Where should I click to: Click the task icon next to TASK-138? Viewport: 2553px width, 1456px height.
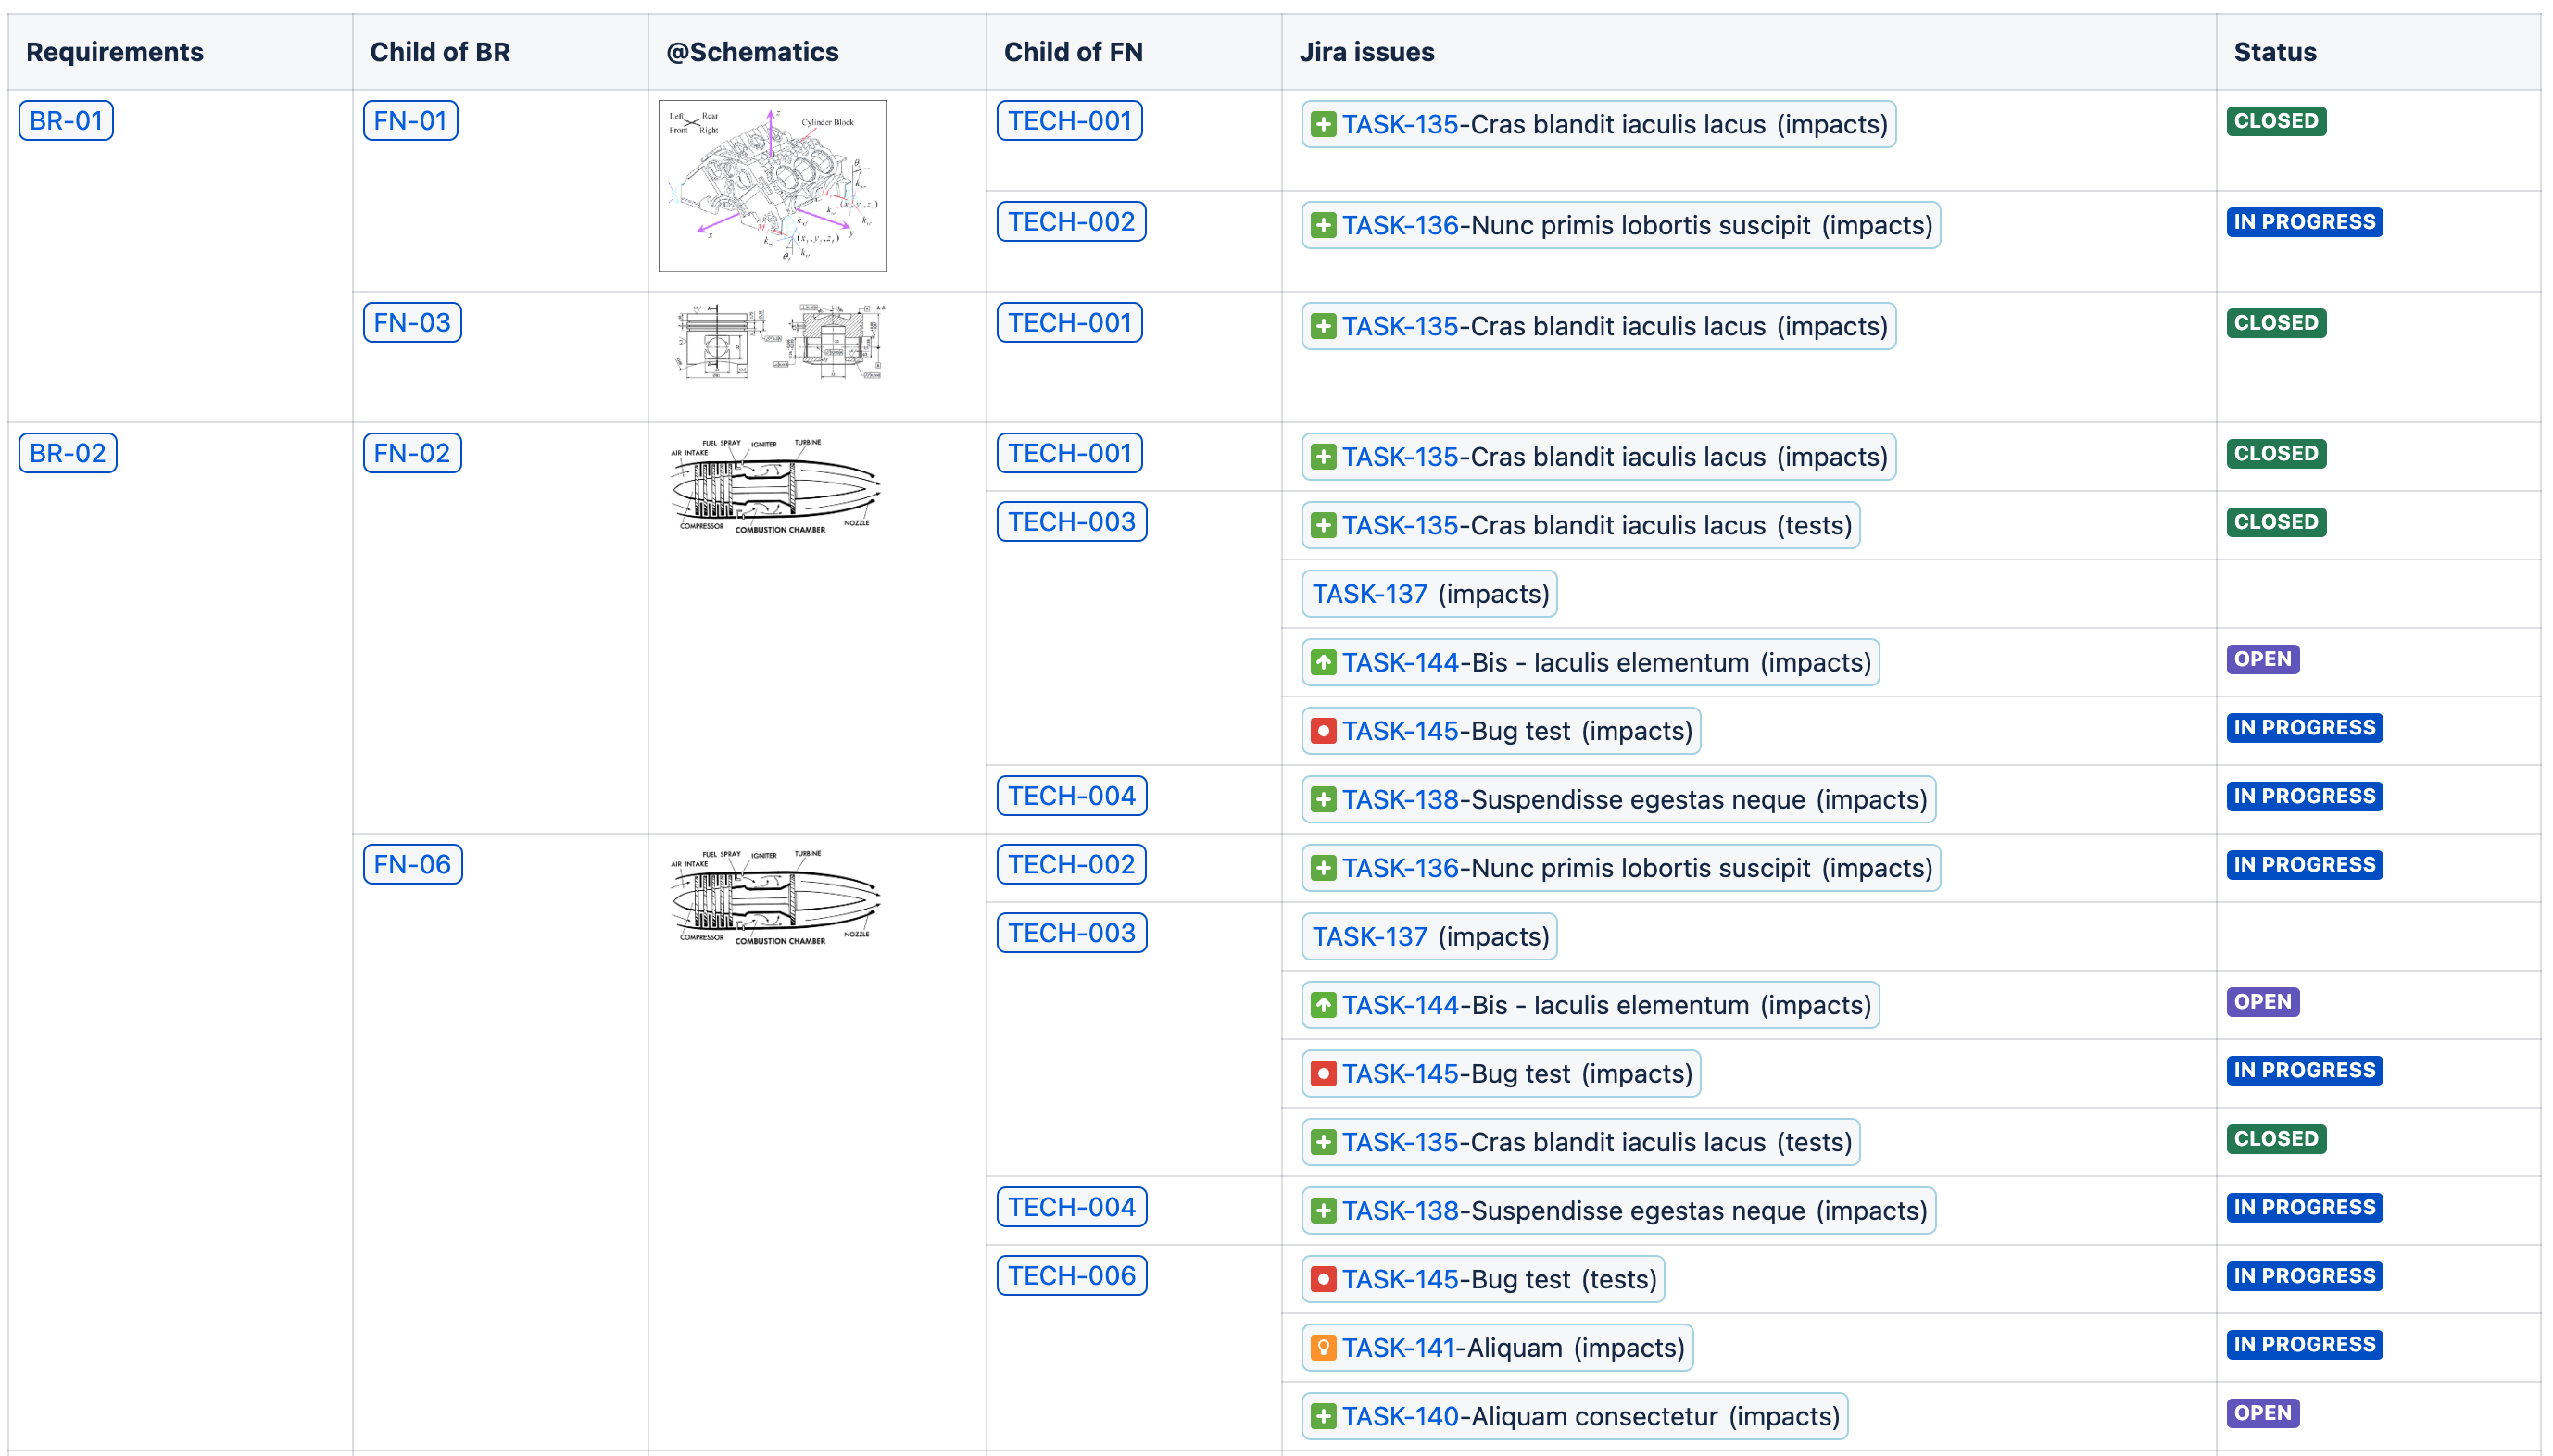(1324, 799)
